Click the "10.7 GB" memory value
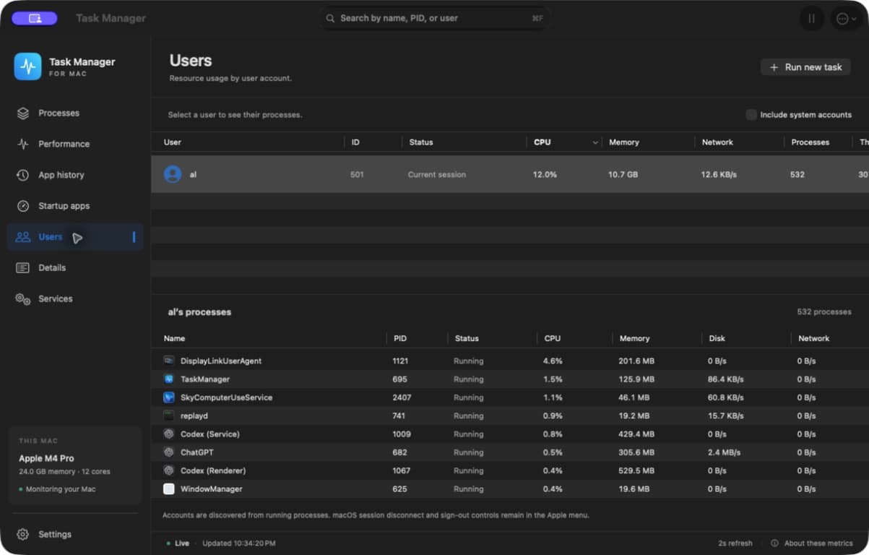This screenshot has width=869, height=555. click(623, 175)
